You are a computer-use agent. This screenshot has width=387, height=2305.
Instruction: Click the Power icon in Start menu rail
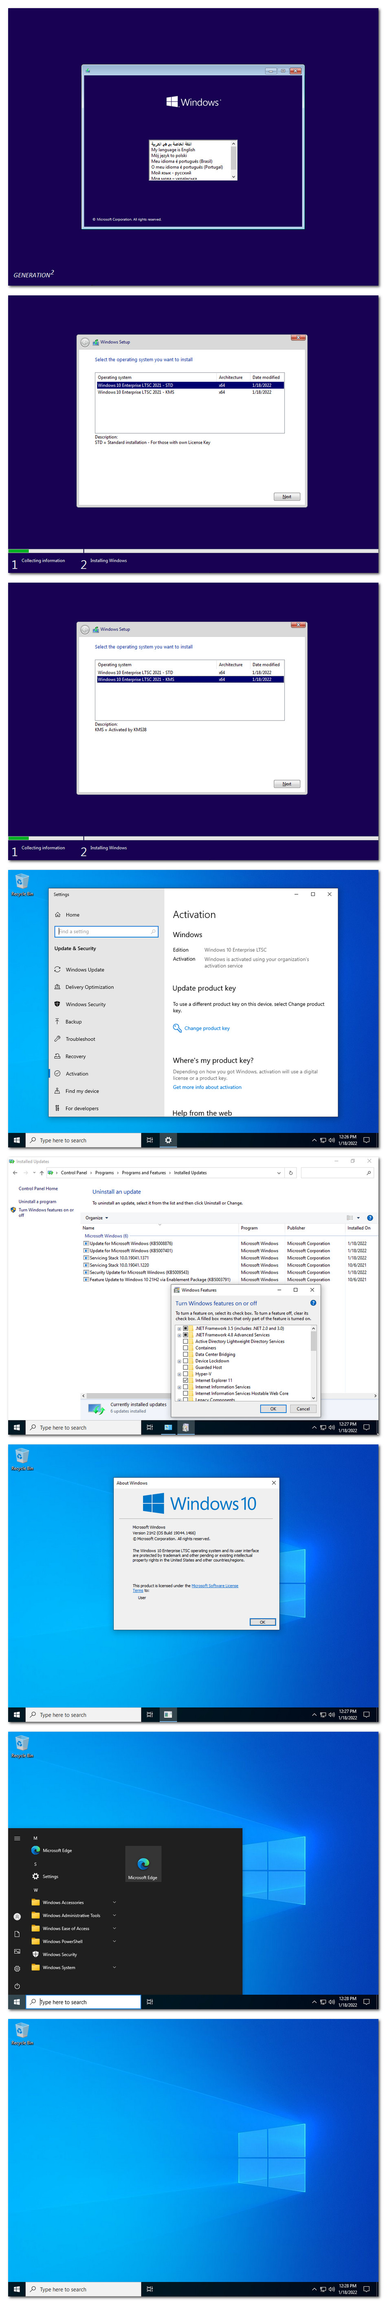pyautogui.click(x=17, y=1986)
